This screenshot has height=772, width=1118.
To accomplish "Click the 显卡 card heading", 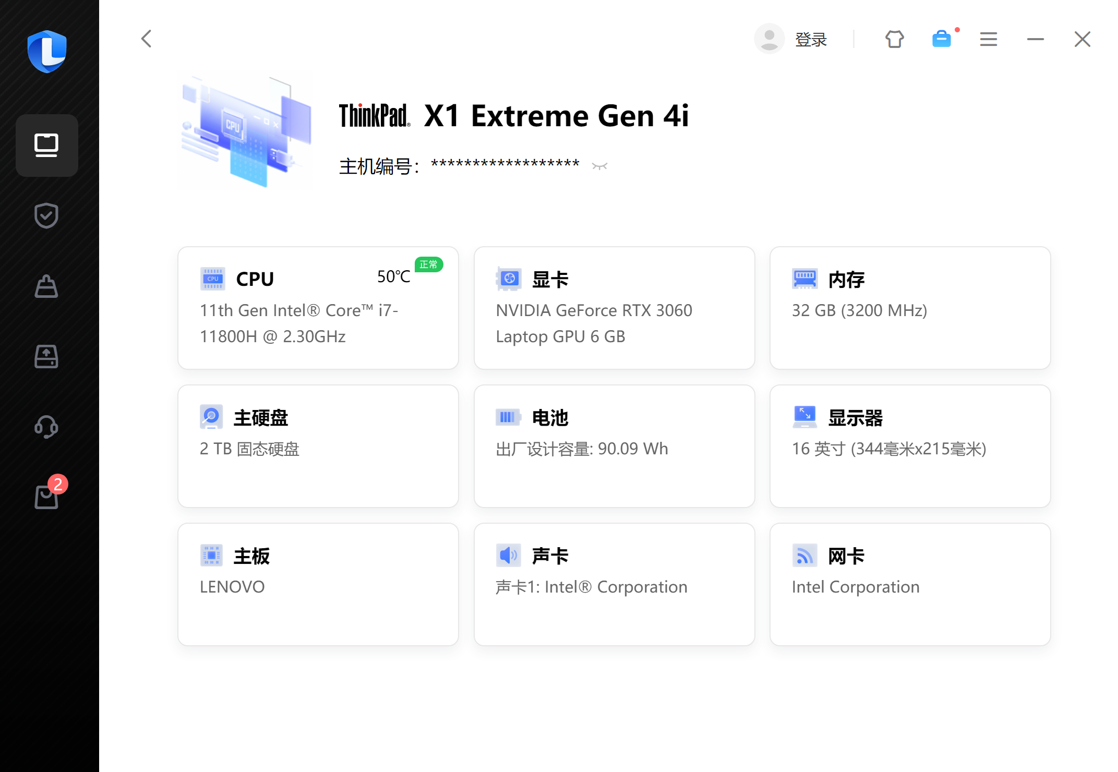I will 550,279.
